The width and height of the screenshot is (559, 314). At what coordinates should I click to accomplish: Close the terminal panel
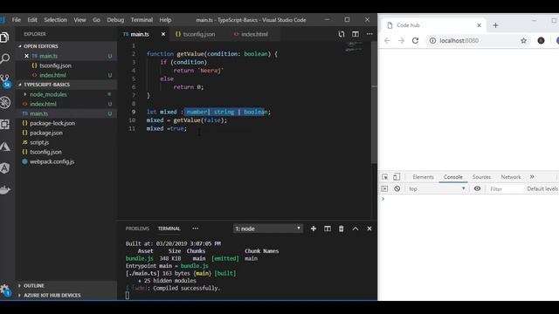pyautogui.click(x=369, y=229)
